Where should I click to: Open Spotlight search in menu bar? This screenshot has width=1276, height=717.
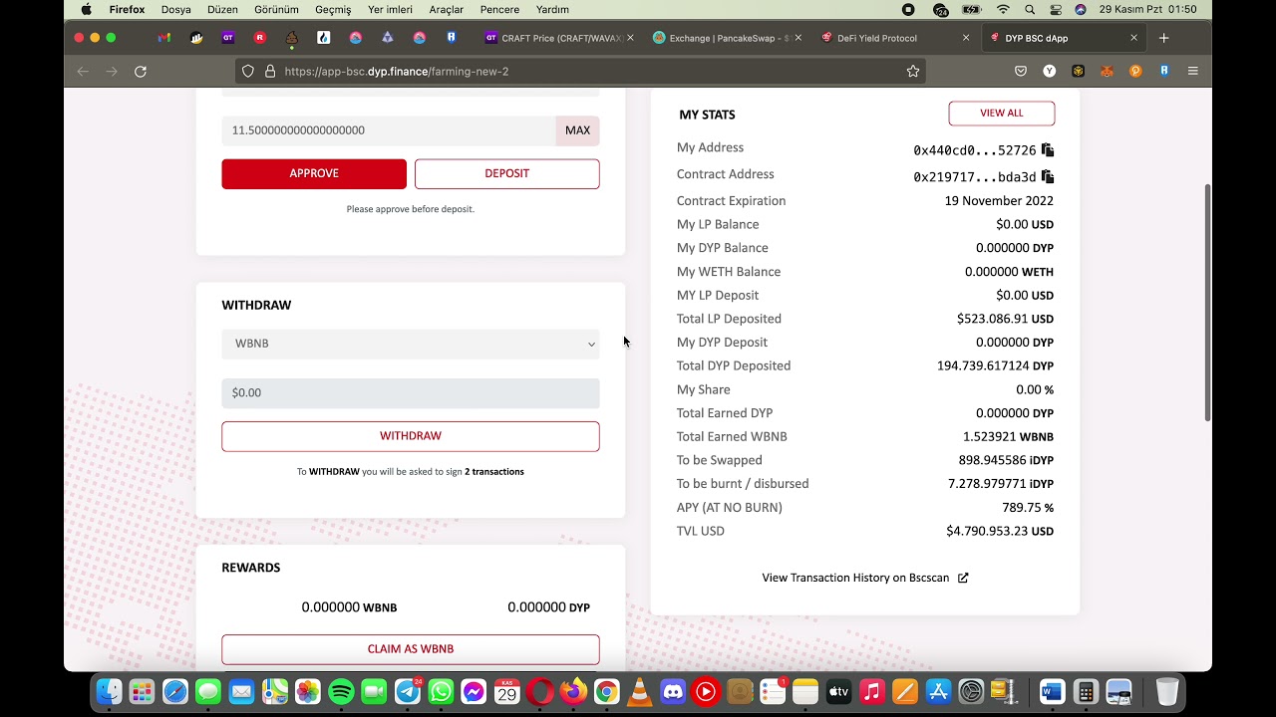(1030, 9)
